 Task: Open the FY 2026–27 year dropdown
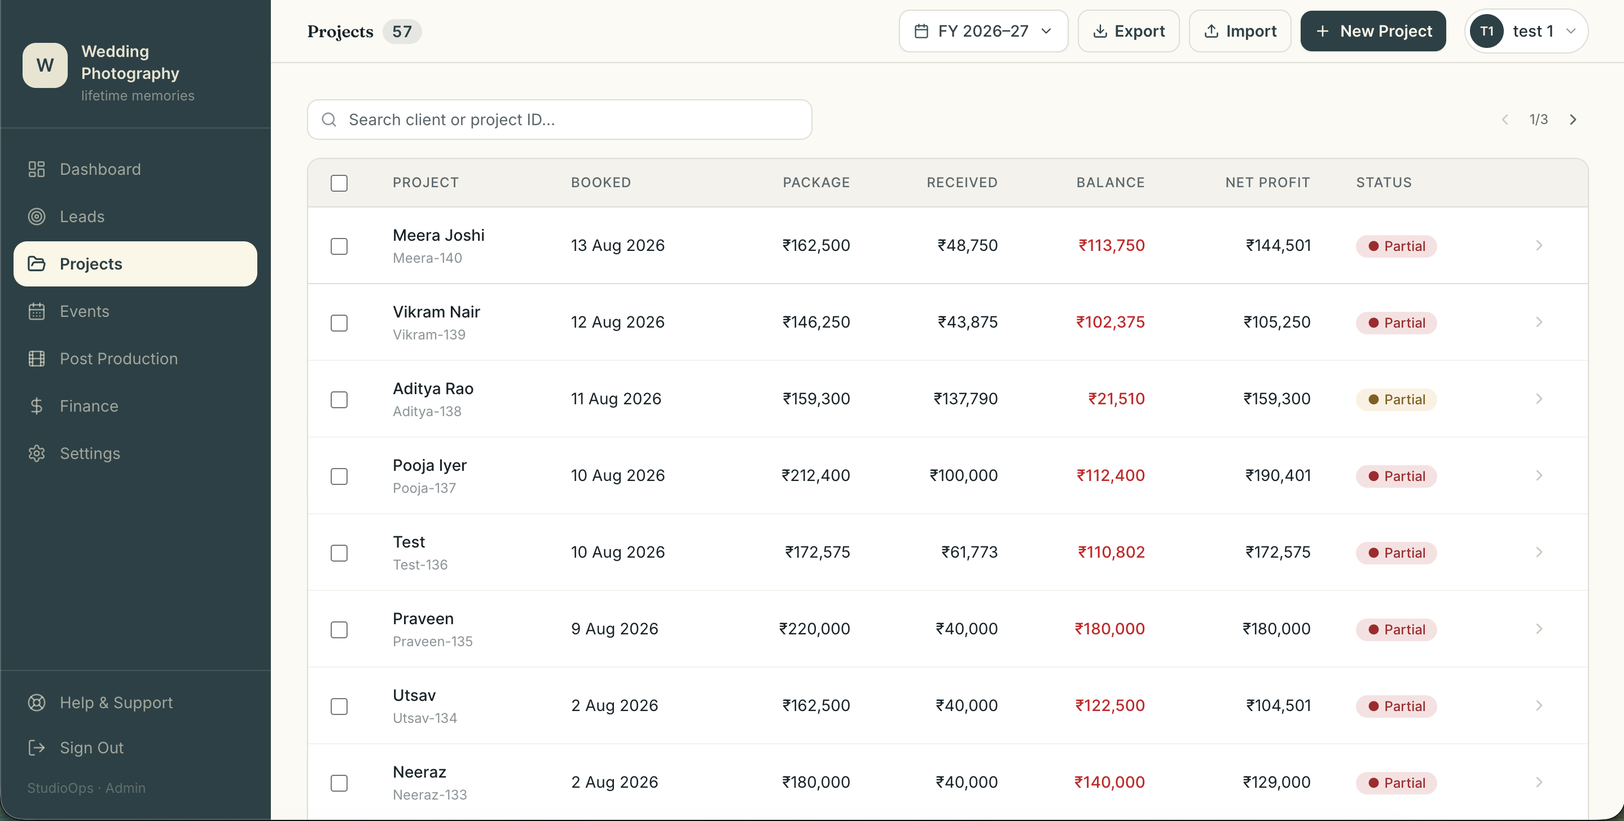click(x=983, y=31)
